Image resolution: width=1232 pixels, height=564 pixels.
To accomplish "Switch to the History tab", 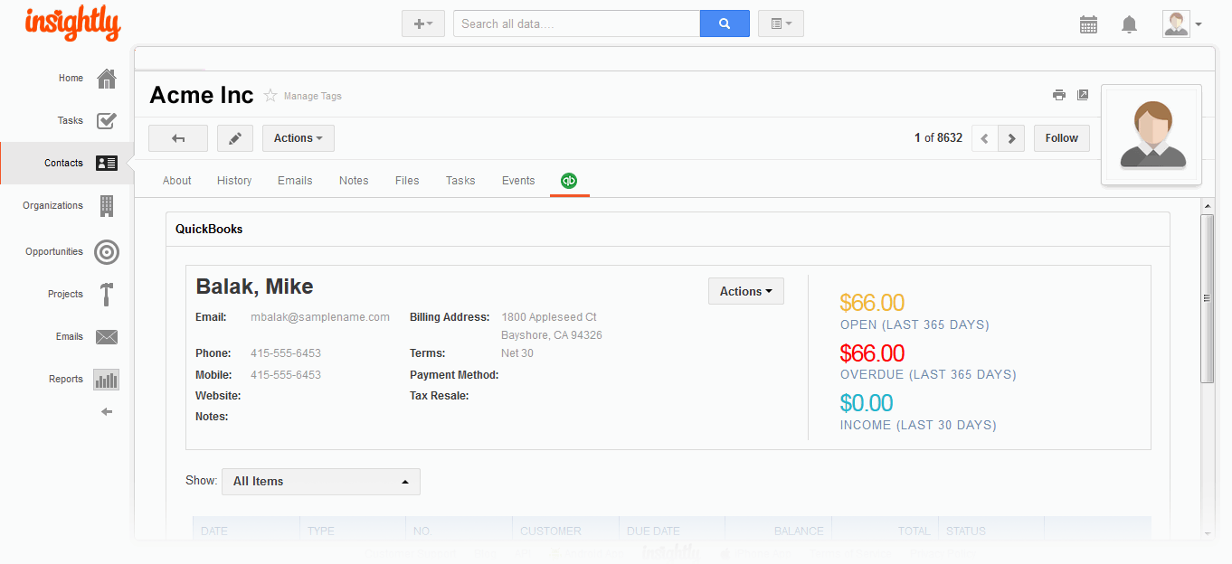I will click(234, 181).
